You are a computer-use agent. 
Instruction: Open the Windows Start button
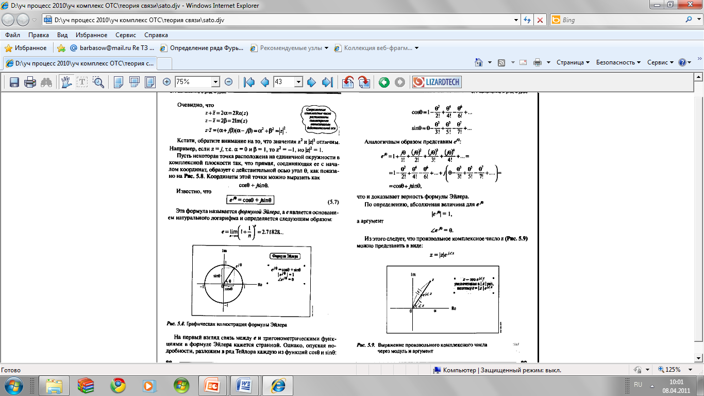tap(13, 386)
